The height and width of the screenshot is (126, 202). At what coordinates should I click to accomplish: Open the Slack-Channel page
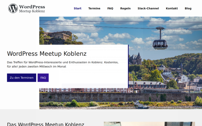coord(148,8)
